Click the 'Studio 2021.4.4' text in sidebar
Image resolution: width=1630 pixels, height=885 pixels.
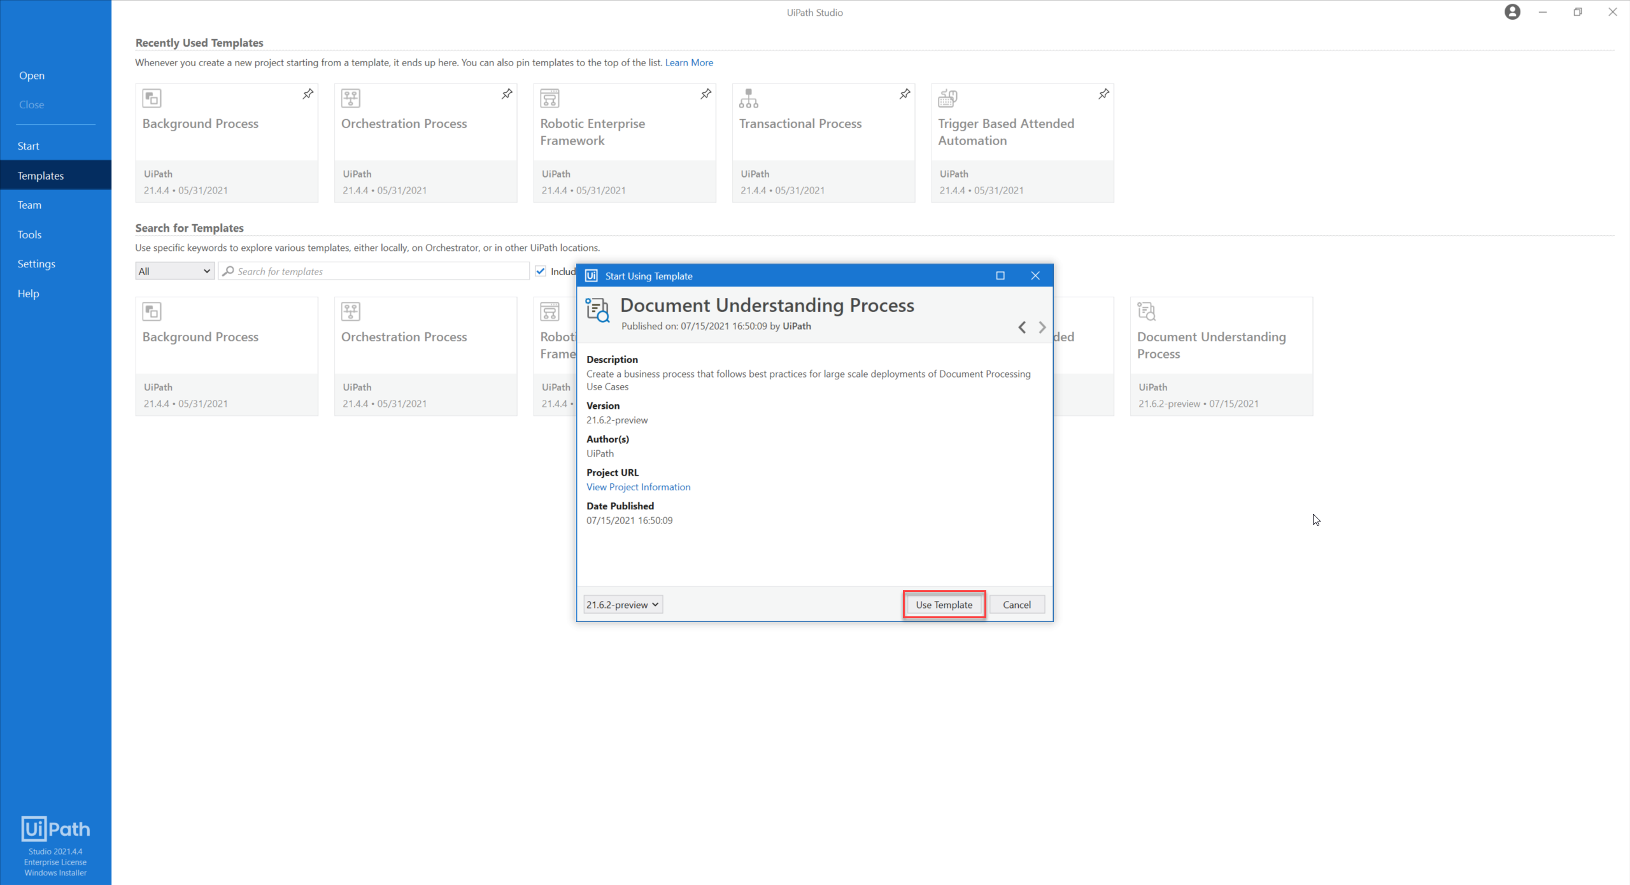[x=55, y=851]
